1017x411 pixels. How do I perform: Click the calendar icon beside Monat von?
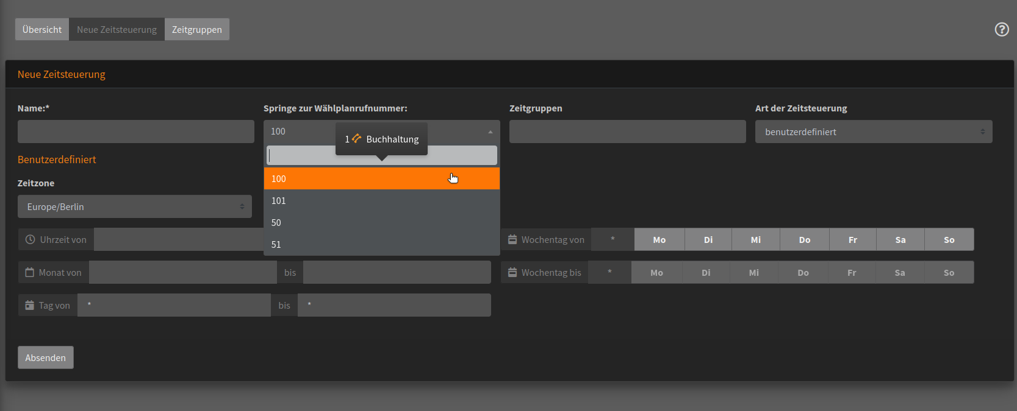coord(29,273)
